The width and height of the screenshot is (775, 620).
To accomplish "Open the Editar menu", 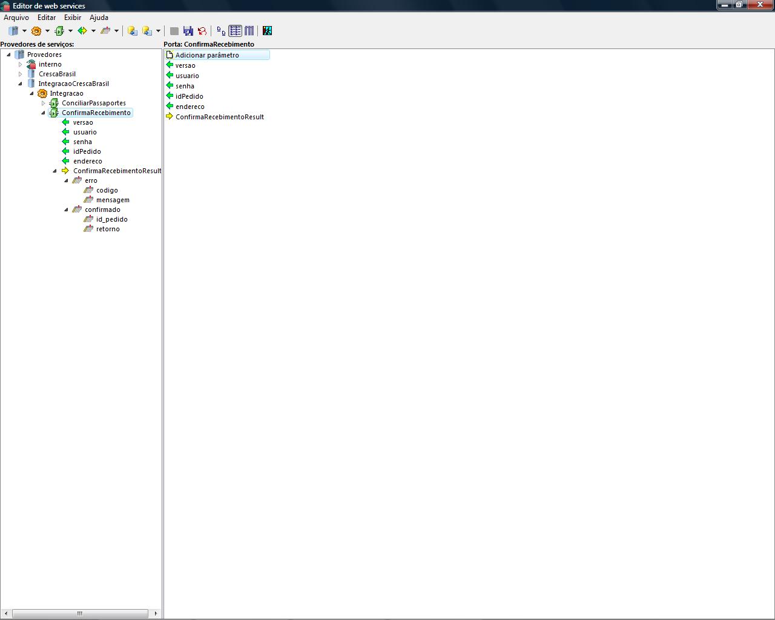I will (47, 18).
